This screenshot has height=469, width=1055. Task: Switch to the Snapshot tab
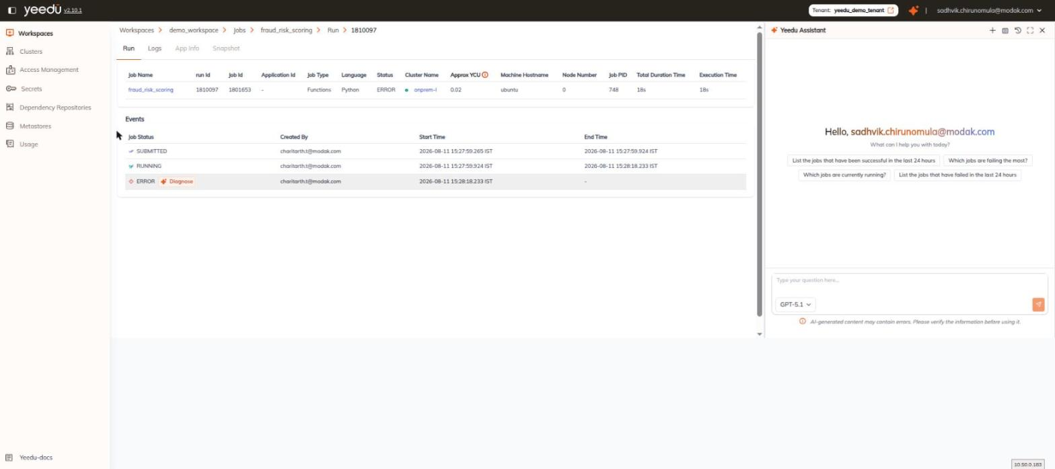226,48
